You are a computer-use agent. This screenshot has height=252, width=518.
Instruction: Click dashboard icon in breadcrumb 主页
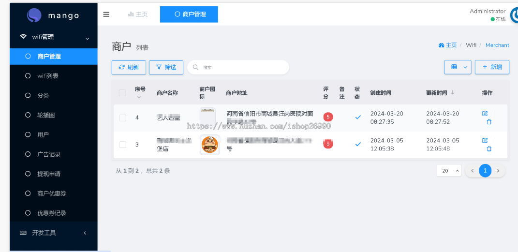point(441,45)
